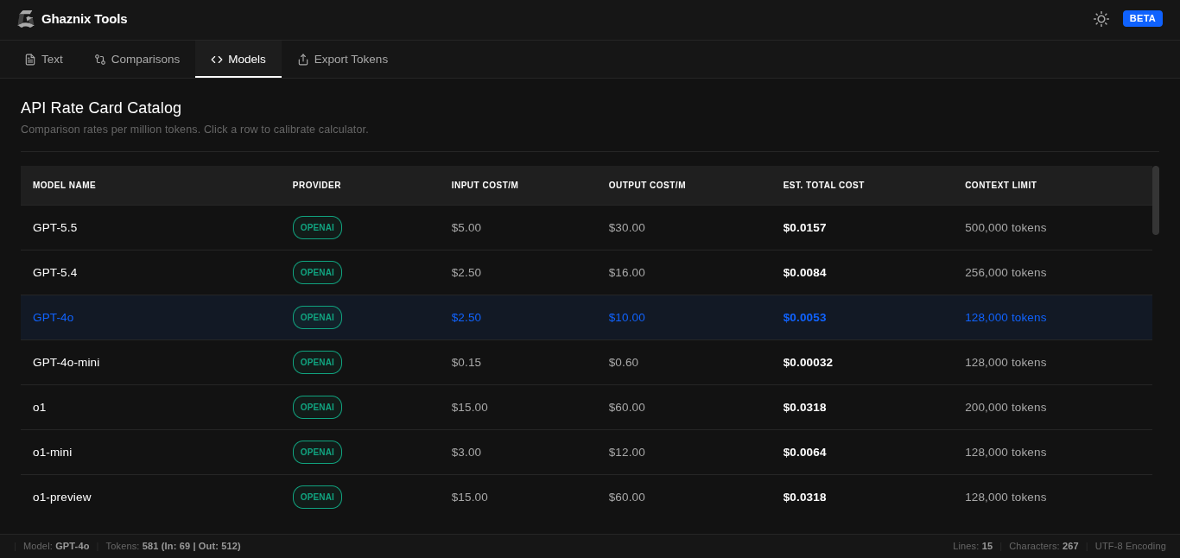The width and height of the screenshot is (1180, 558).
Task: Click the Output Cost/M column header
Action: pyautogui.click(x=647, y=186)
